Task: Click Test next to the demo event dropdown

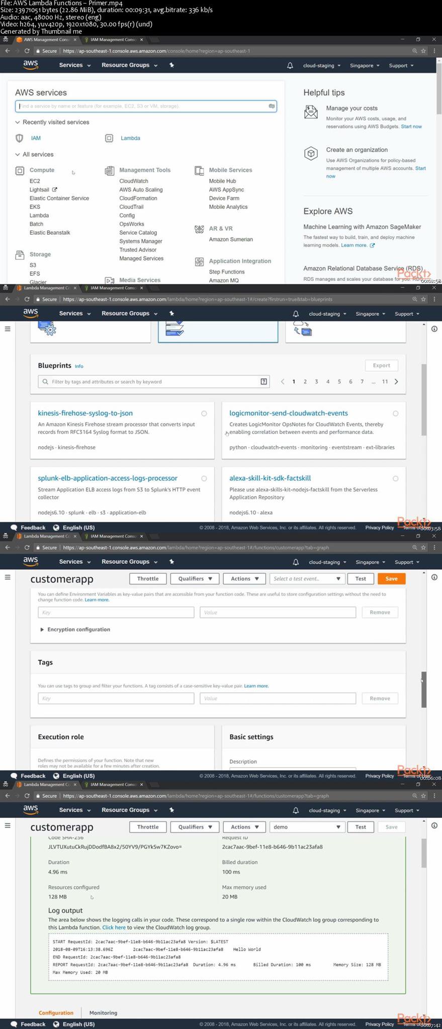Action: point(361,827)
